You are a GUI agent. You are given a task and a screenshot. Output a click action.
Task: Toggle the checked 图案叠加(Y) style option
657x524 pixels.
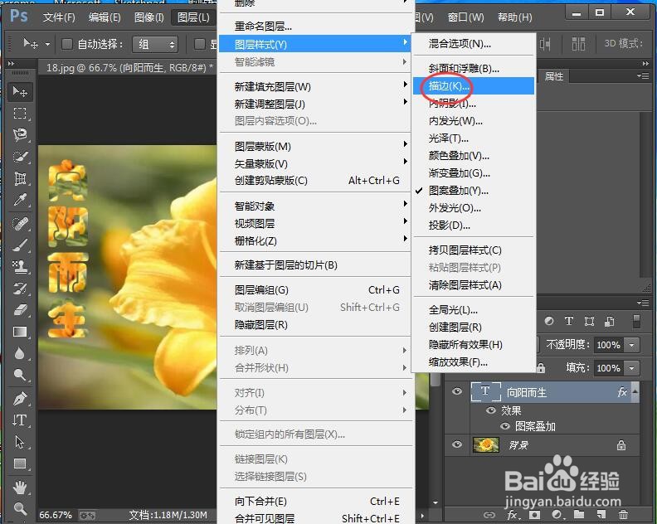coord(474,191)
